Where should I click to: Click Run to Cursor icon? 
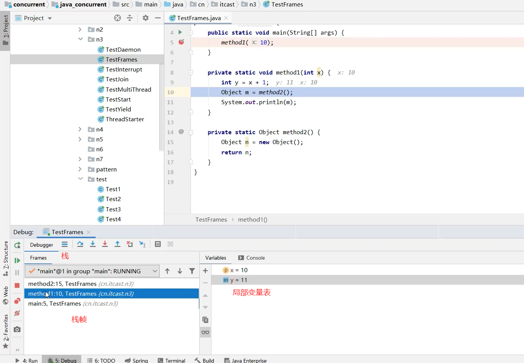(142, 244)
